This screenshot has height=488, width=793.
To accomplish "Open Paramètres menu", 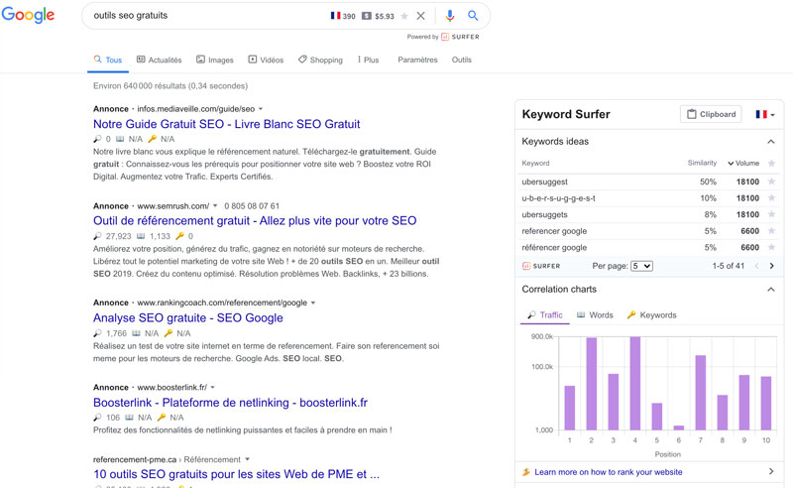I will coord(417,60).
